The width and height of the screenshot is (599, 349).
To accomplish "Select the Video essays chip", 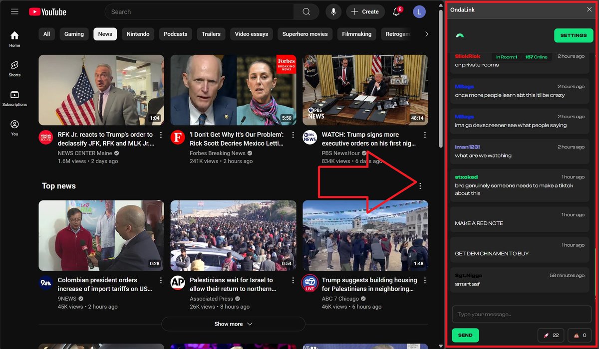I will tap(252, 34).
